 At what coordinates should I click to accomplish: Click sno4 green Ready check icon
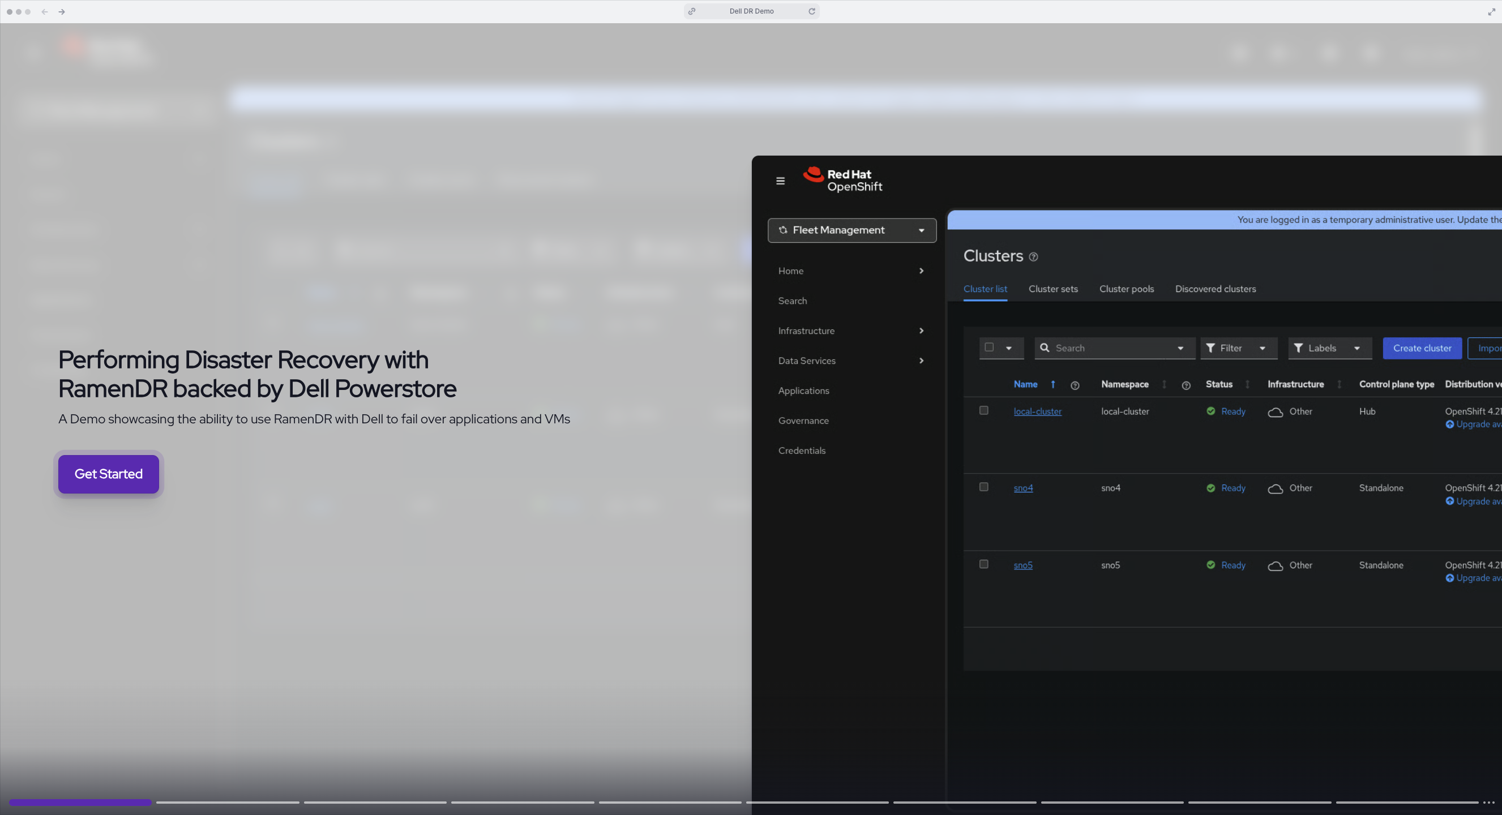(1211, 488)
